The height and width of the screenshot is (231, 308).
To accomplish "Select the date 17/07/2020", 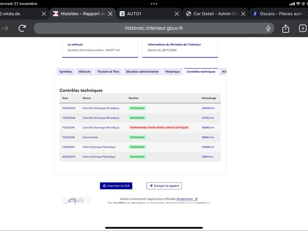I will click(x=69, y=118).
